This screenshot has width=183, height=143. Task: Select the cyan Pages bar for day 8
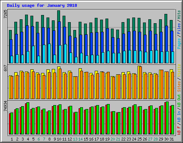(x=49, y=53)
